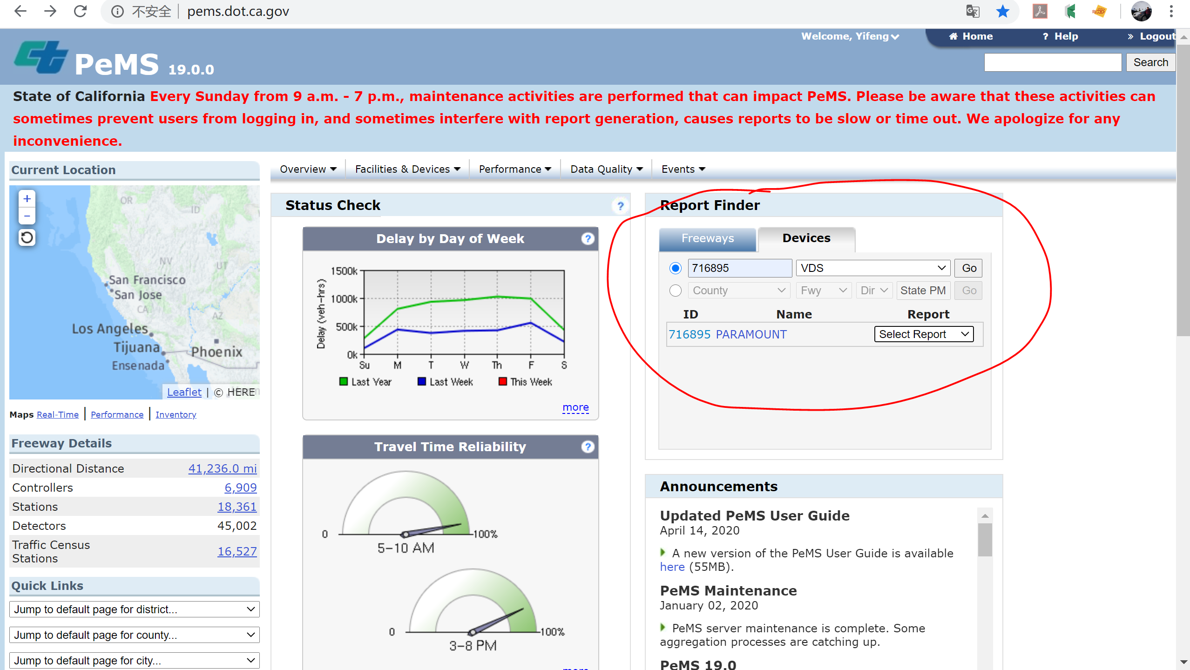The image size is (1190, 670).
Task: Click the browser back arrow
Action: (20, 11)
